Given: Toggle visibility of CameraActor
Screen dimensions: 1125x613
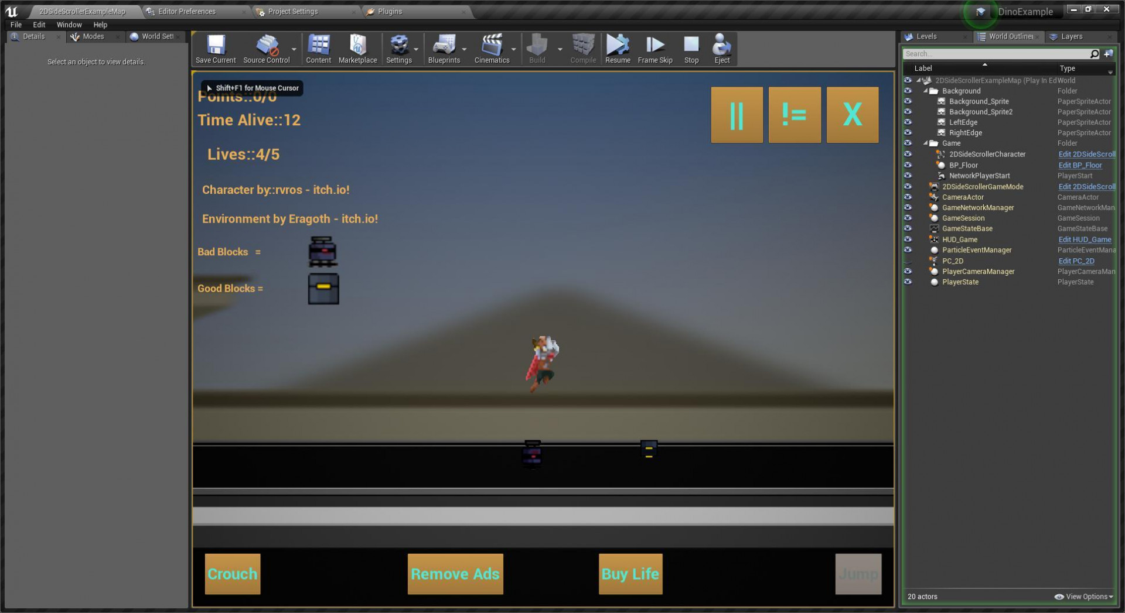Looking at the screenshot, I should pos(908,197).
